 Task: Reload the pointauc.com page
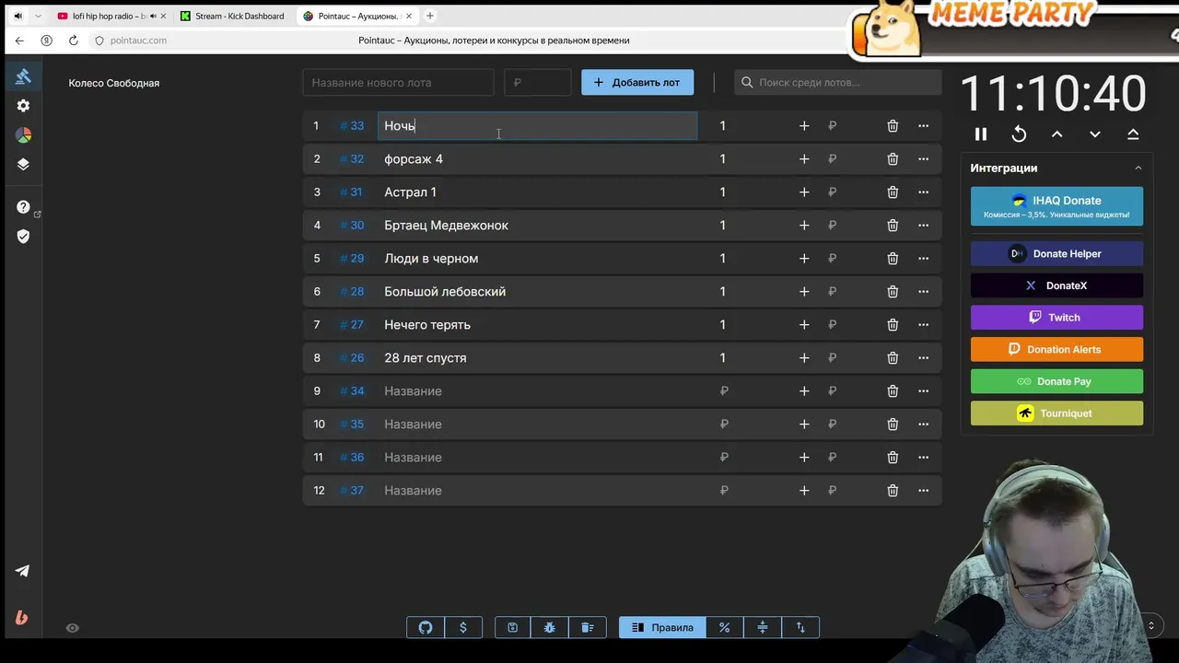pyautogui.click(x=74, y=41)
